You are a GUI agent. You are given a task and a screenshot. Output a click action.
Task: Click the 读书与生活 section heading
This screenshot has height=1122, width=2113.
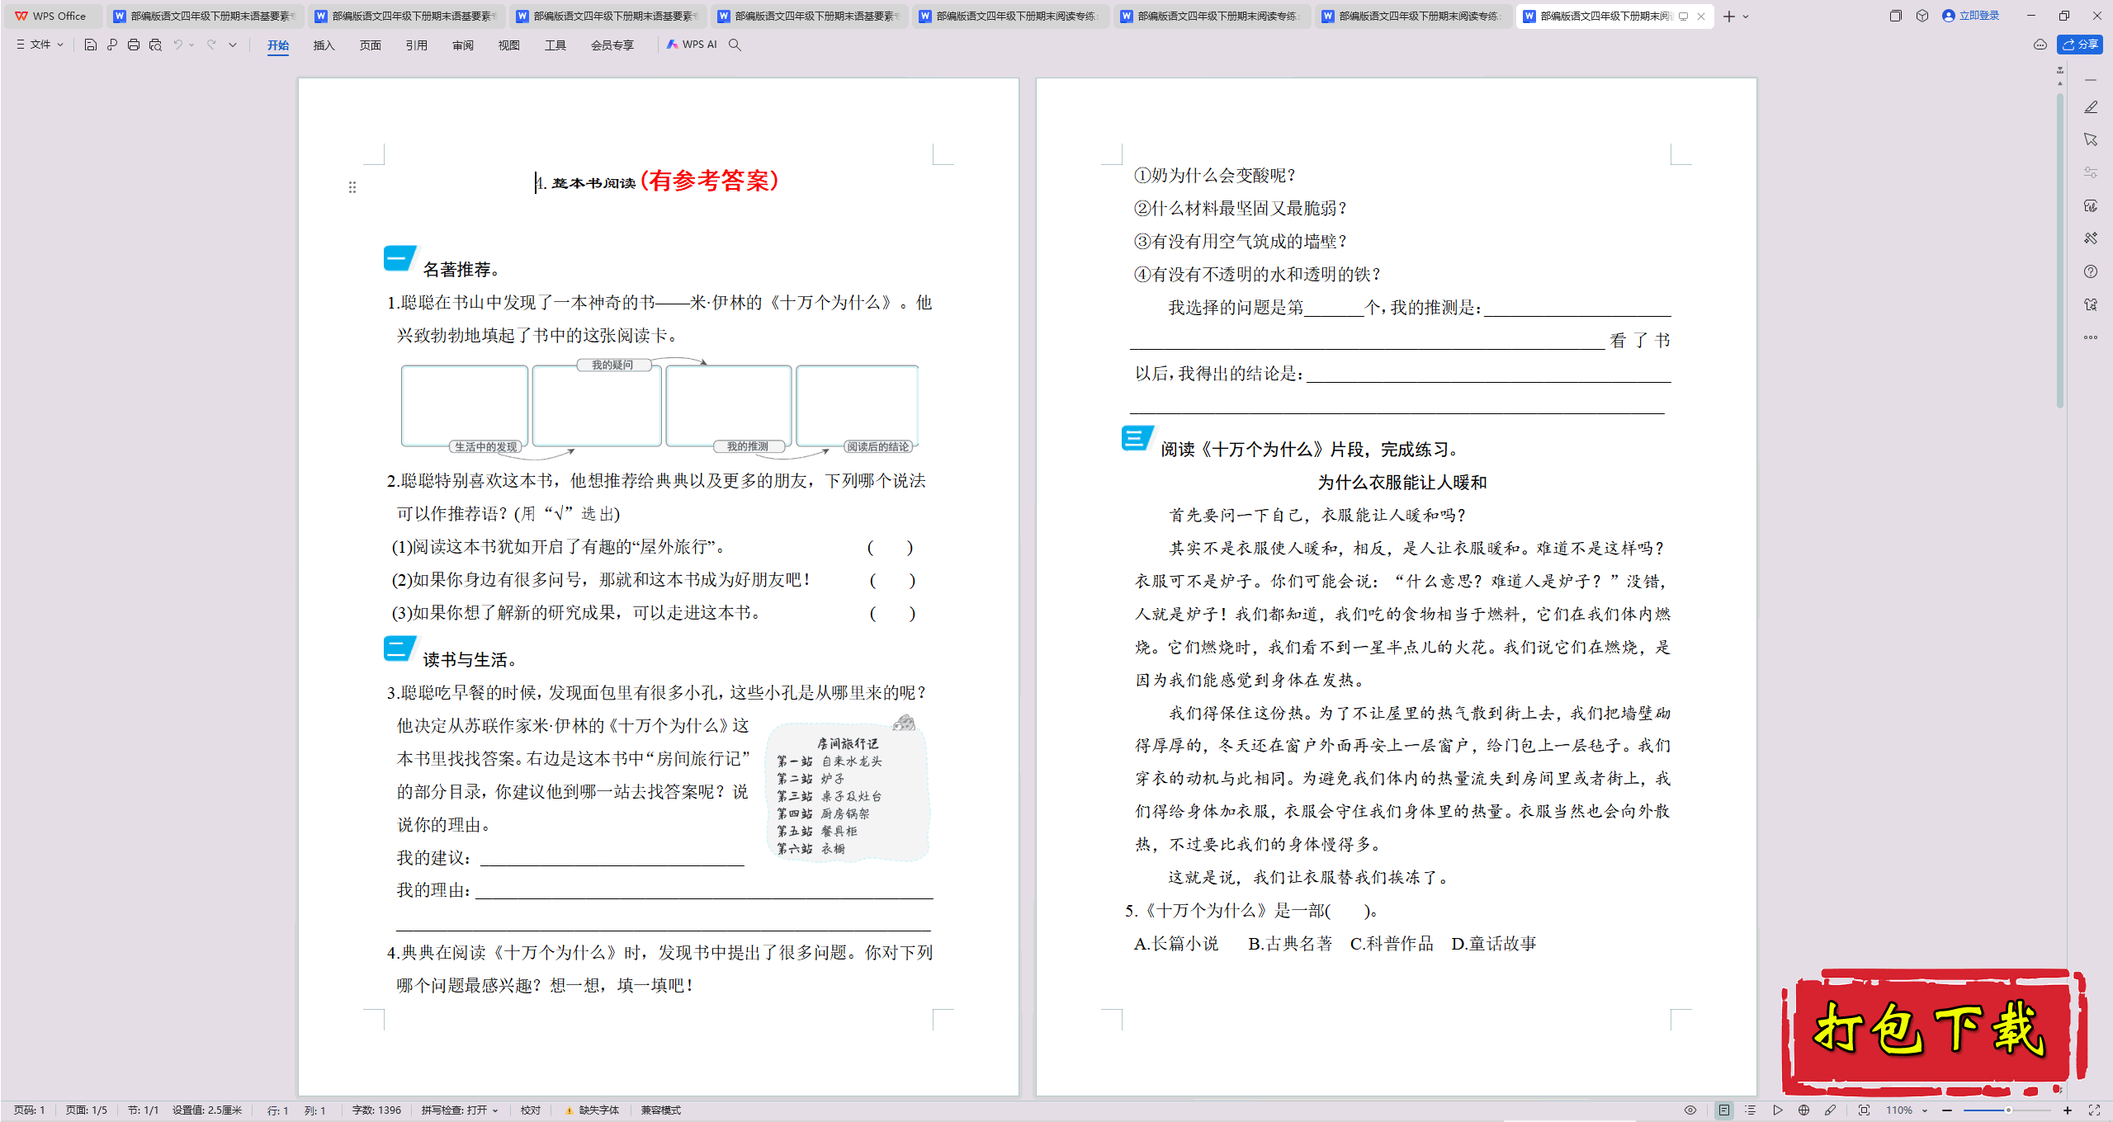(x=470, y=659)
